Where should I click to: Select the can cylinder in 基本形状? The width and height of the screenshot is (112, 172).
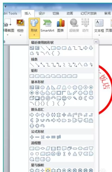(x=91, y=93)
